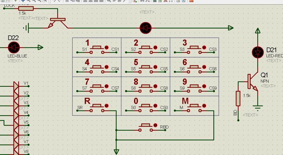Click the large keypad letter M
This screenshot has width=283, height=155.
pyautogui.click(x=185, y=101)
